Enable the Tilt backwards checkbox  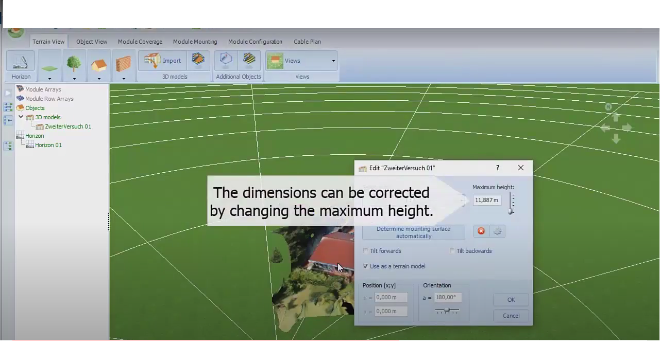click(452, 251)
